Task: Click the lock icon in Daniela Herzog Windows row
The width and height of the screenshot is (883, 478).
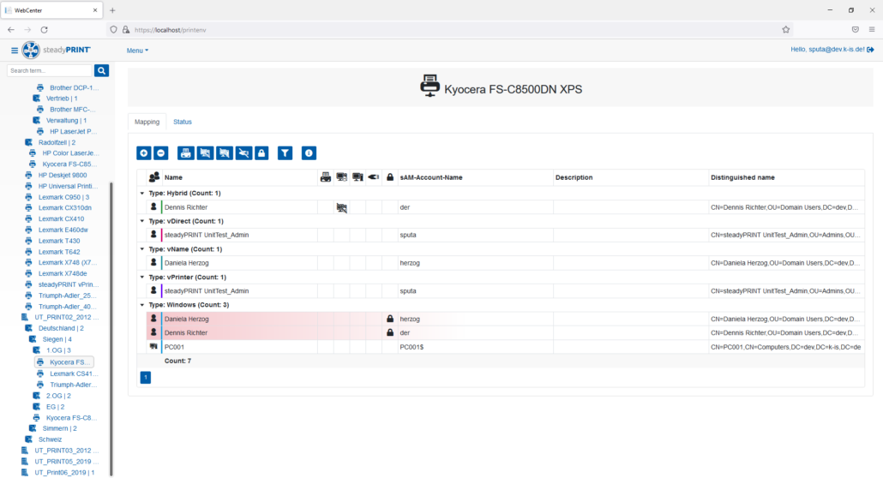Action: [x=390, y=319]
